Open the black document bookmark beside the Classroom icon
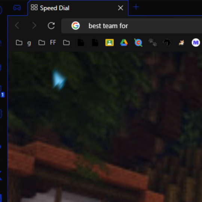The width and height of the screenshot is (202, 202). click(95, 43)
